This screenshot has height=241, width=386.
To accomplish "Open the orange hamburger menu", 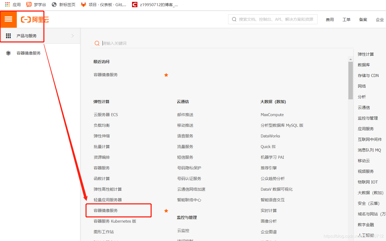I will coord(8,19).
